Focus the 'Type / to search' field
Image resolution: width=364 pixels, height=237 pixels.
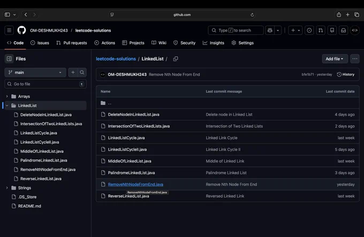coord(236,30)
